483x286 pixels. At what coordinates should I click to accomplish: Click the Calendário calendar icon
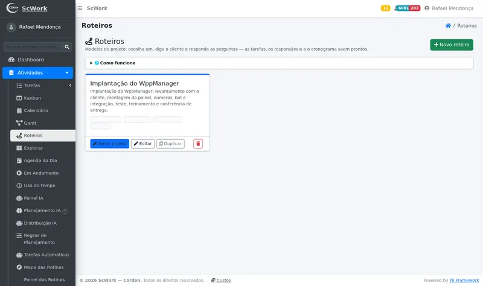pyautogui.click(x=19, y=111)
